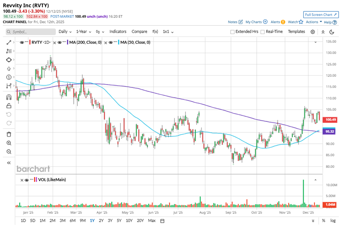Screen dimensions: 341x227
Task: Click the MA 200 purple color swatch
Action: tap(68, 42)
